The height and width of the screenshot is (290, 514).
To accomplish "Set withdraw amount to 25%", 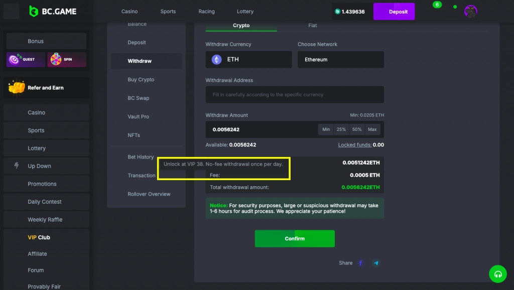I will coord(341,129).
